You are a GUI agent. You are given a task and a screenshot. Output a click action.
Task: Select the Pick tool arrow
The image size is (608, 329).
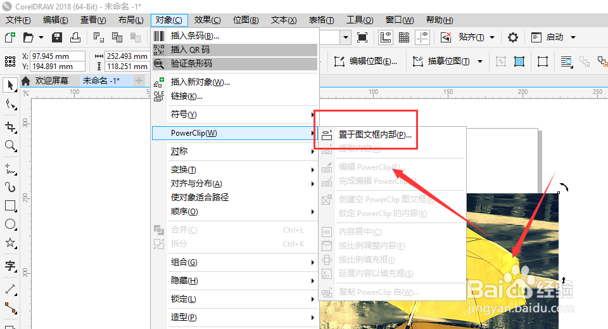[10, 85]
